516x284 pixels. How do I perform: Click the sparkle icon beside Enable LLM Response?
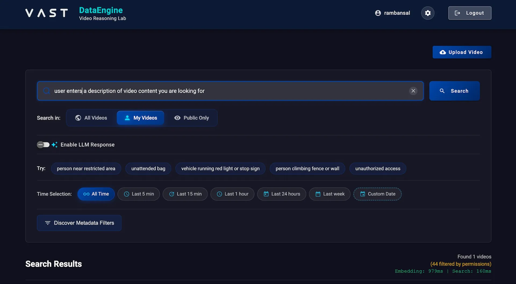(55, 145)
